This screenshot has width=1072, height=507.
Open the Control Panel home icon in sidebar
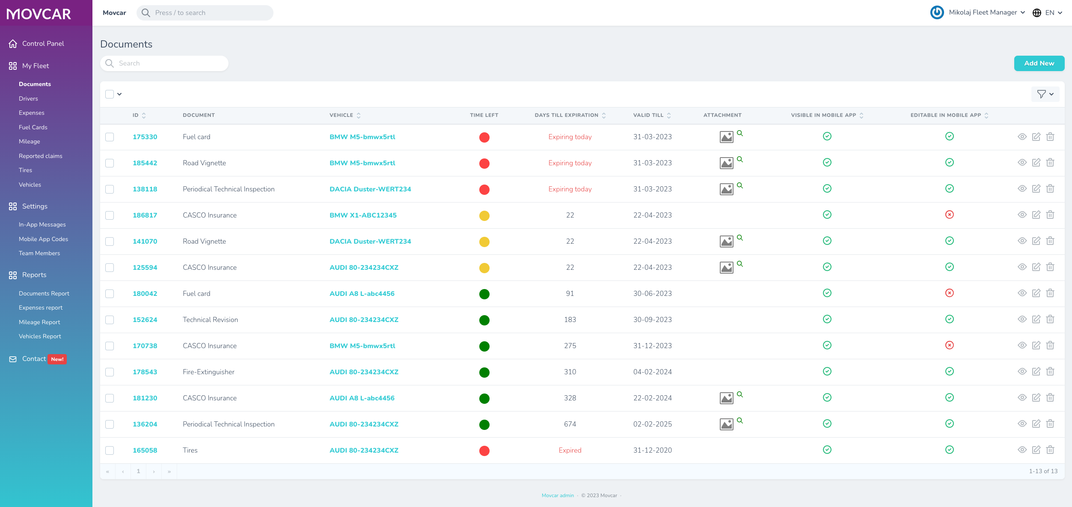click(12, 43)
